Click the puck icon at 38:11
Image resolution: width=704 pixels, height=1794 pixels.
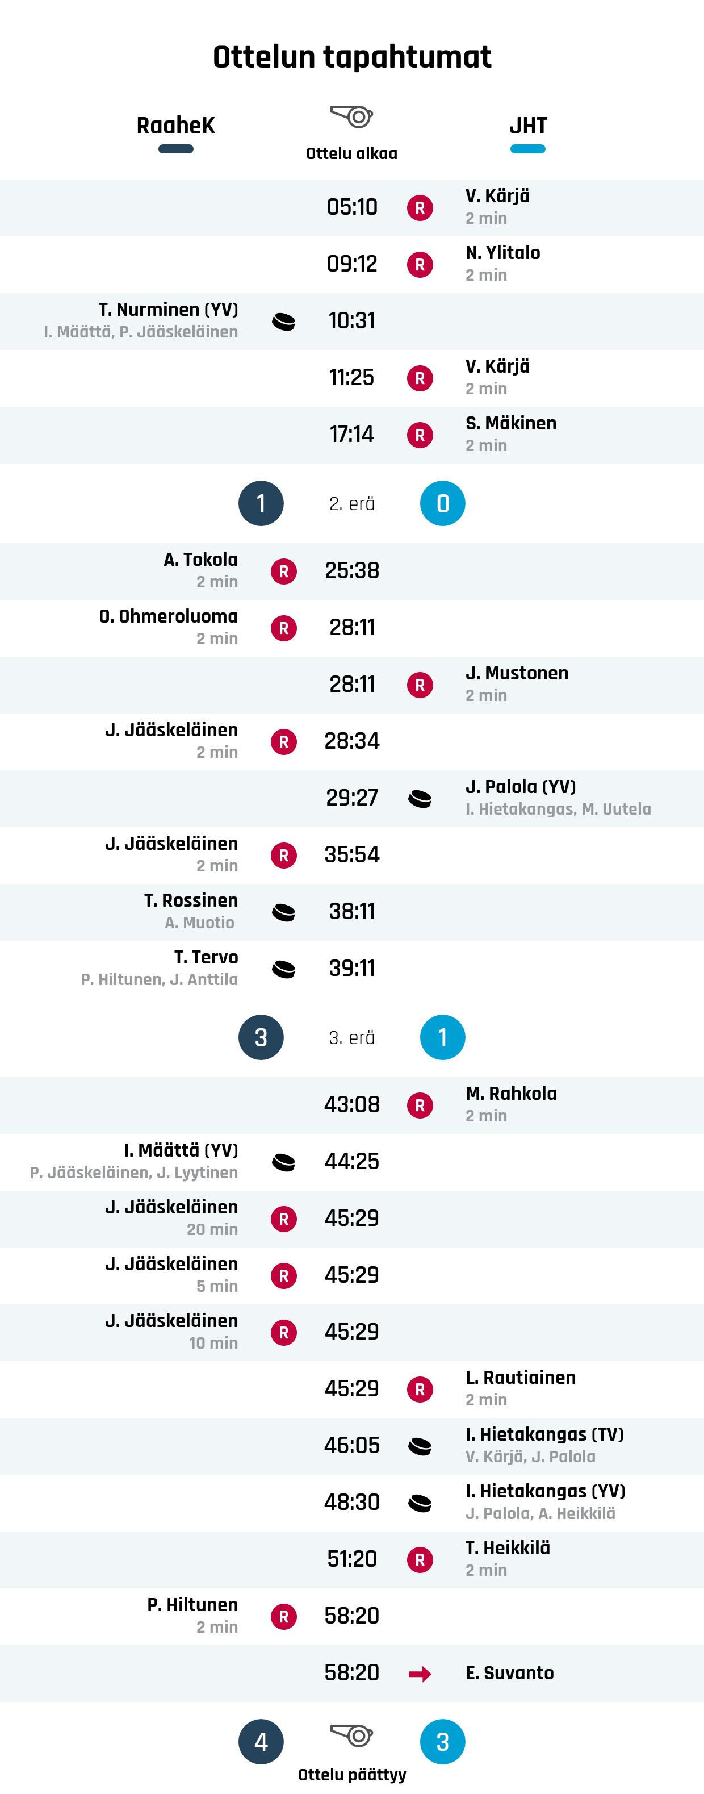coord(283,912)
